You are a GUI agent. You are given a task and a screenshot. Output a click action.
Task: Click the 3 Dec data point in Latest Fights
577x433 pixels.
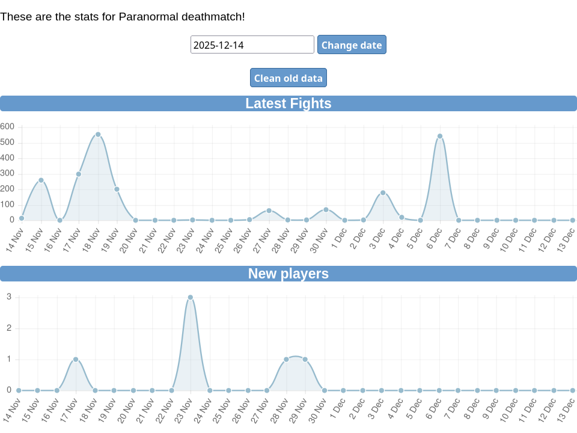[x=383, y=193]
